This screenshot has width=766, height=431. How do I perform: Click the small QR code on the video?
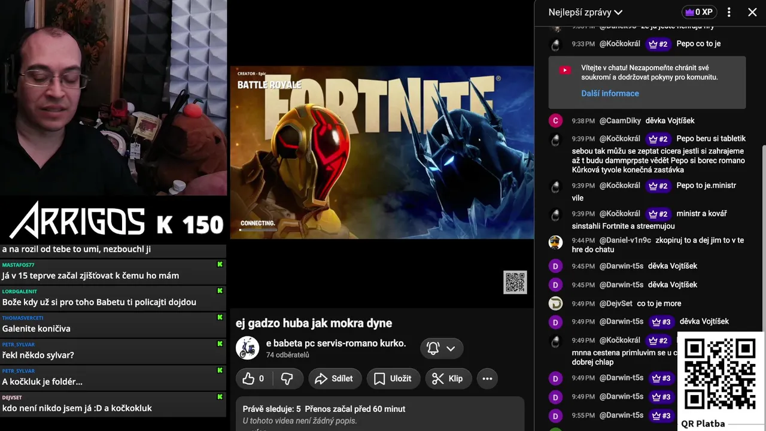click(515, 283)
